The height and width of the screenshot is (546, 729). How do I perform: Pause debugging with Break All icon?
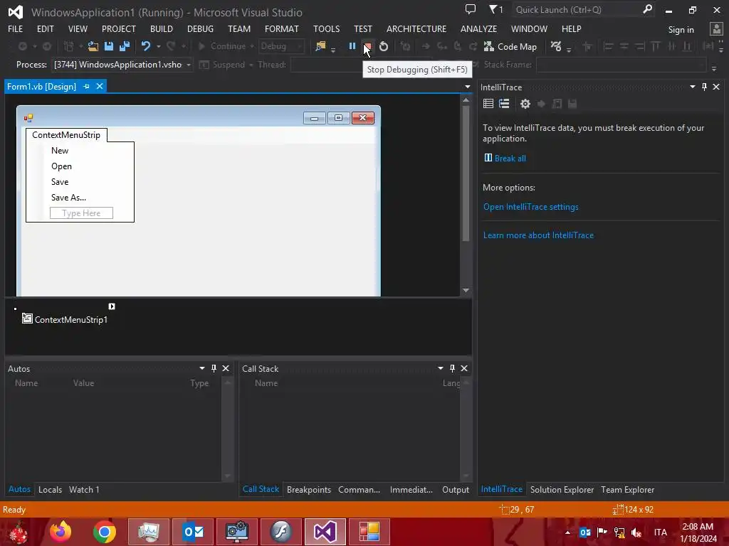click(x=352, y=46)
